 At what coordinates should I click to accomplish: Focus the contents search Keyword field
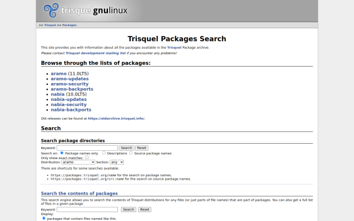click(87, 209)
